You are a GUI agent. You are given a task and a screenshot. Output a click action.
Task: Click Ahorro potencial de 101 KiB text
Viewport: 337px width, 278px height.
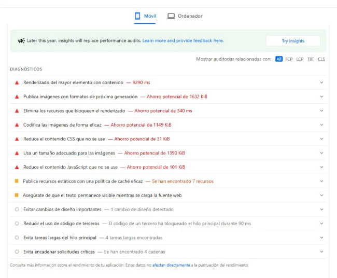[156, 167]
